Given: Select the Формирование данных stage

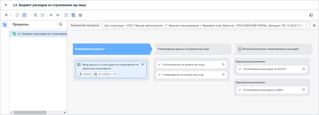Looking at the screenshot, I should click(x=111, y=49).
